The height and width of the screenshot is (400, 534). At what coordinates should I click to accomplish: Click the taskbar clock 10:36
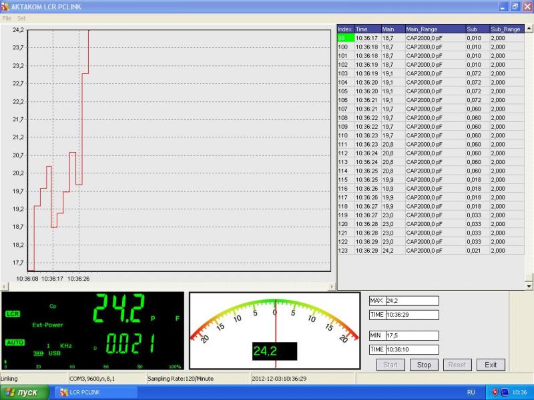(520, 392)
